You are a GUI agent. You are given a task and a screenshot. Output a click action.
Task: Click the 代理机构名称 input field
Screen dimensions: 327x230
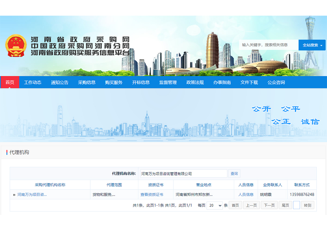click(184, 174)
